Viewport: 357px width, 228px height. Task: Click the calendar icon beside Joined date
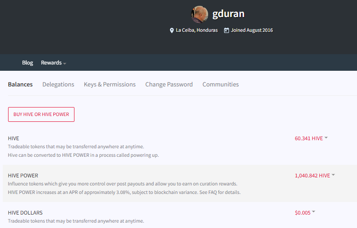point(226,30)
